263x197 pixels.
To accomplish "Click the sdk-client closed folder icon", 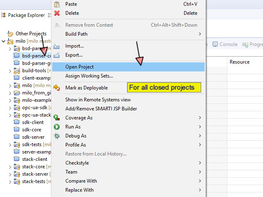I will pos(16,122).
